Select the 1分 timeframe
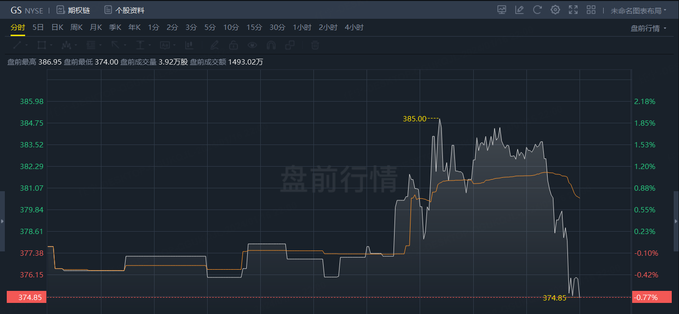Viewport: 679px width, 314px height. (154, 27)
